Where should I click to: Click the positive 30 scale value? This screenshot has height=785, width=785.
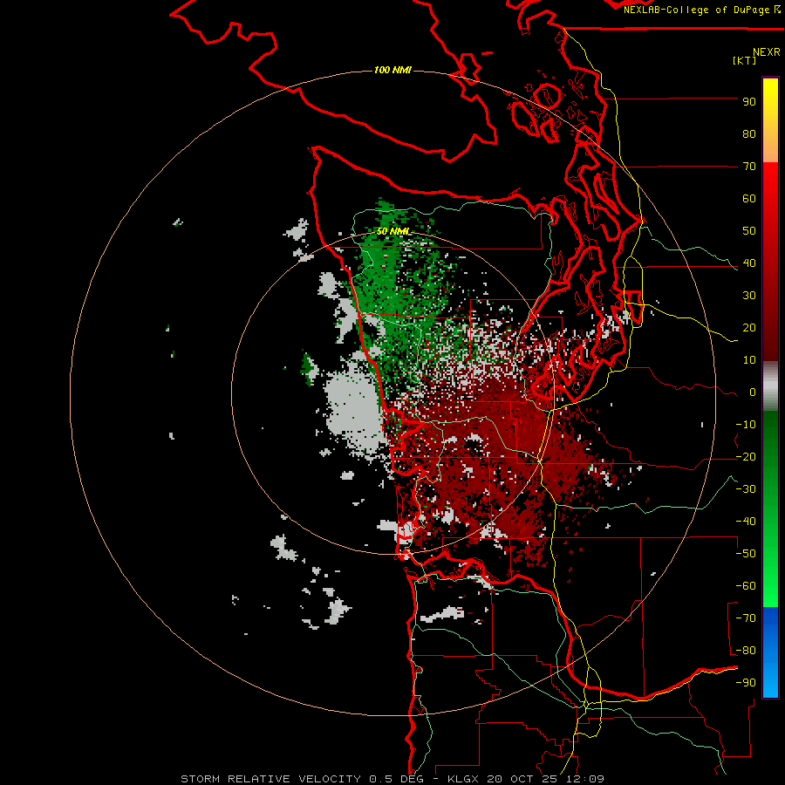coord(749,296)
